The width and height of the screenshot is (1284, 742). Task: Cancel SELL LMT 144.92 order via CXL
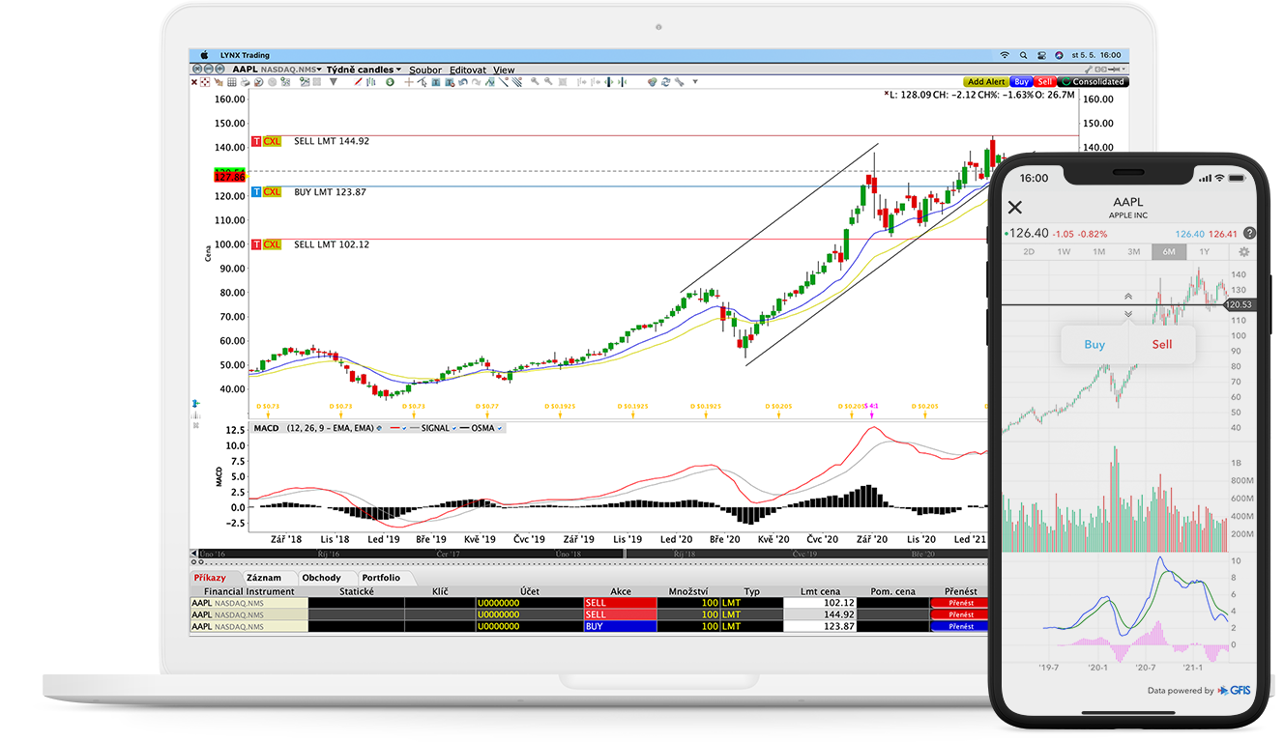click(x=272, y=141)
